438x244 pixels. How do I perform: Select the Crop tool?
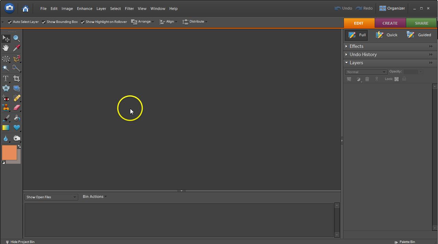pos(16,79)
